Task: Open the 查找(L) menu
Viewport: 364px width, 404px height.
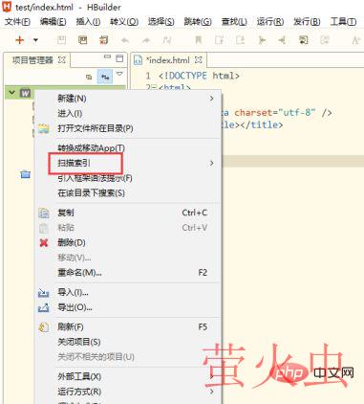Action: point(234,22)
